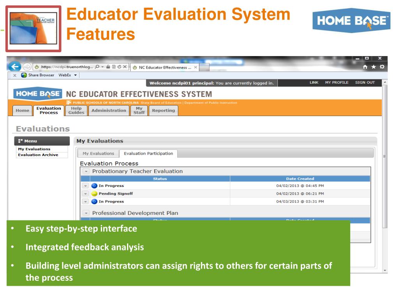Viewport: 399px width, 299px height.
Task: Click the LINK link in header
Action: [314, 83]
